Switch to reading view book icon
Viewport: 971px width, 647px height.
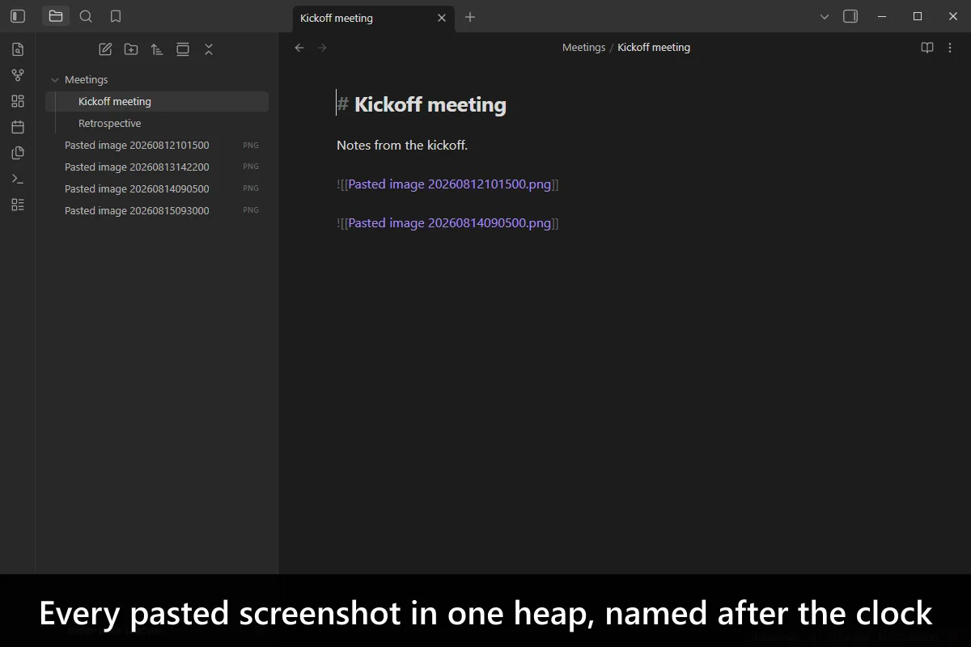click(927, 48)
